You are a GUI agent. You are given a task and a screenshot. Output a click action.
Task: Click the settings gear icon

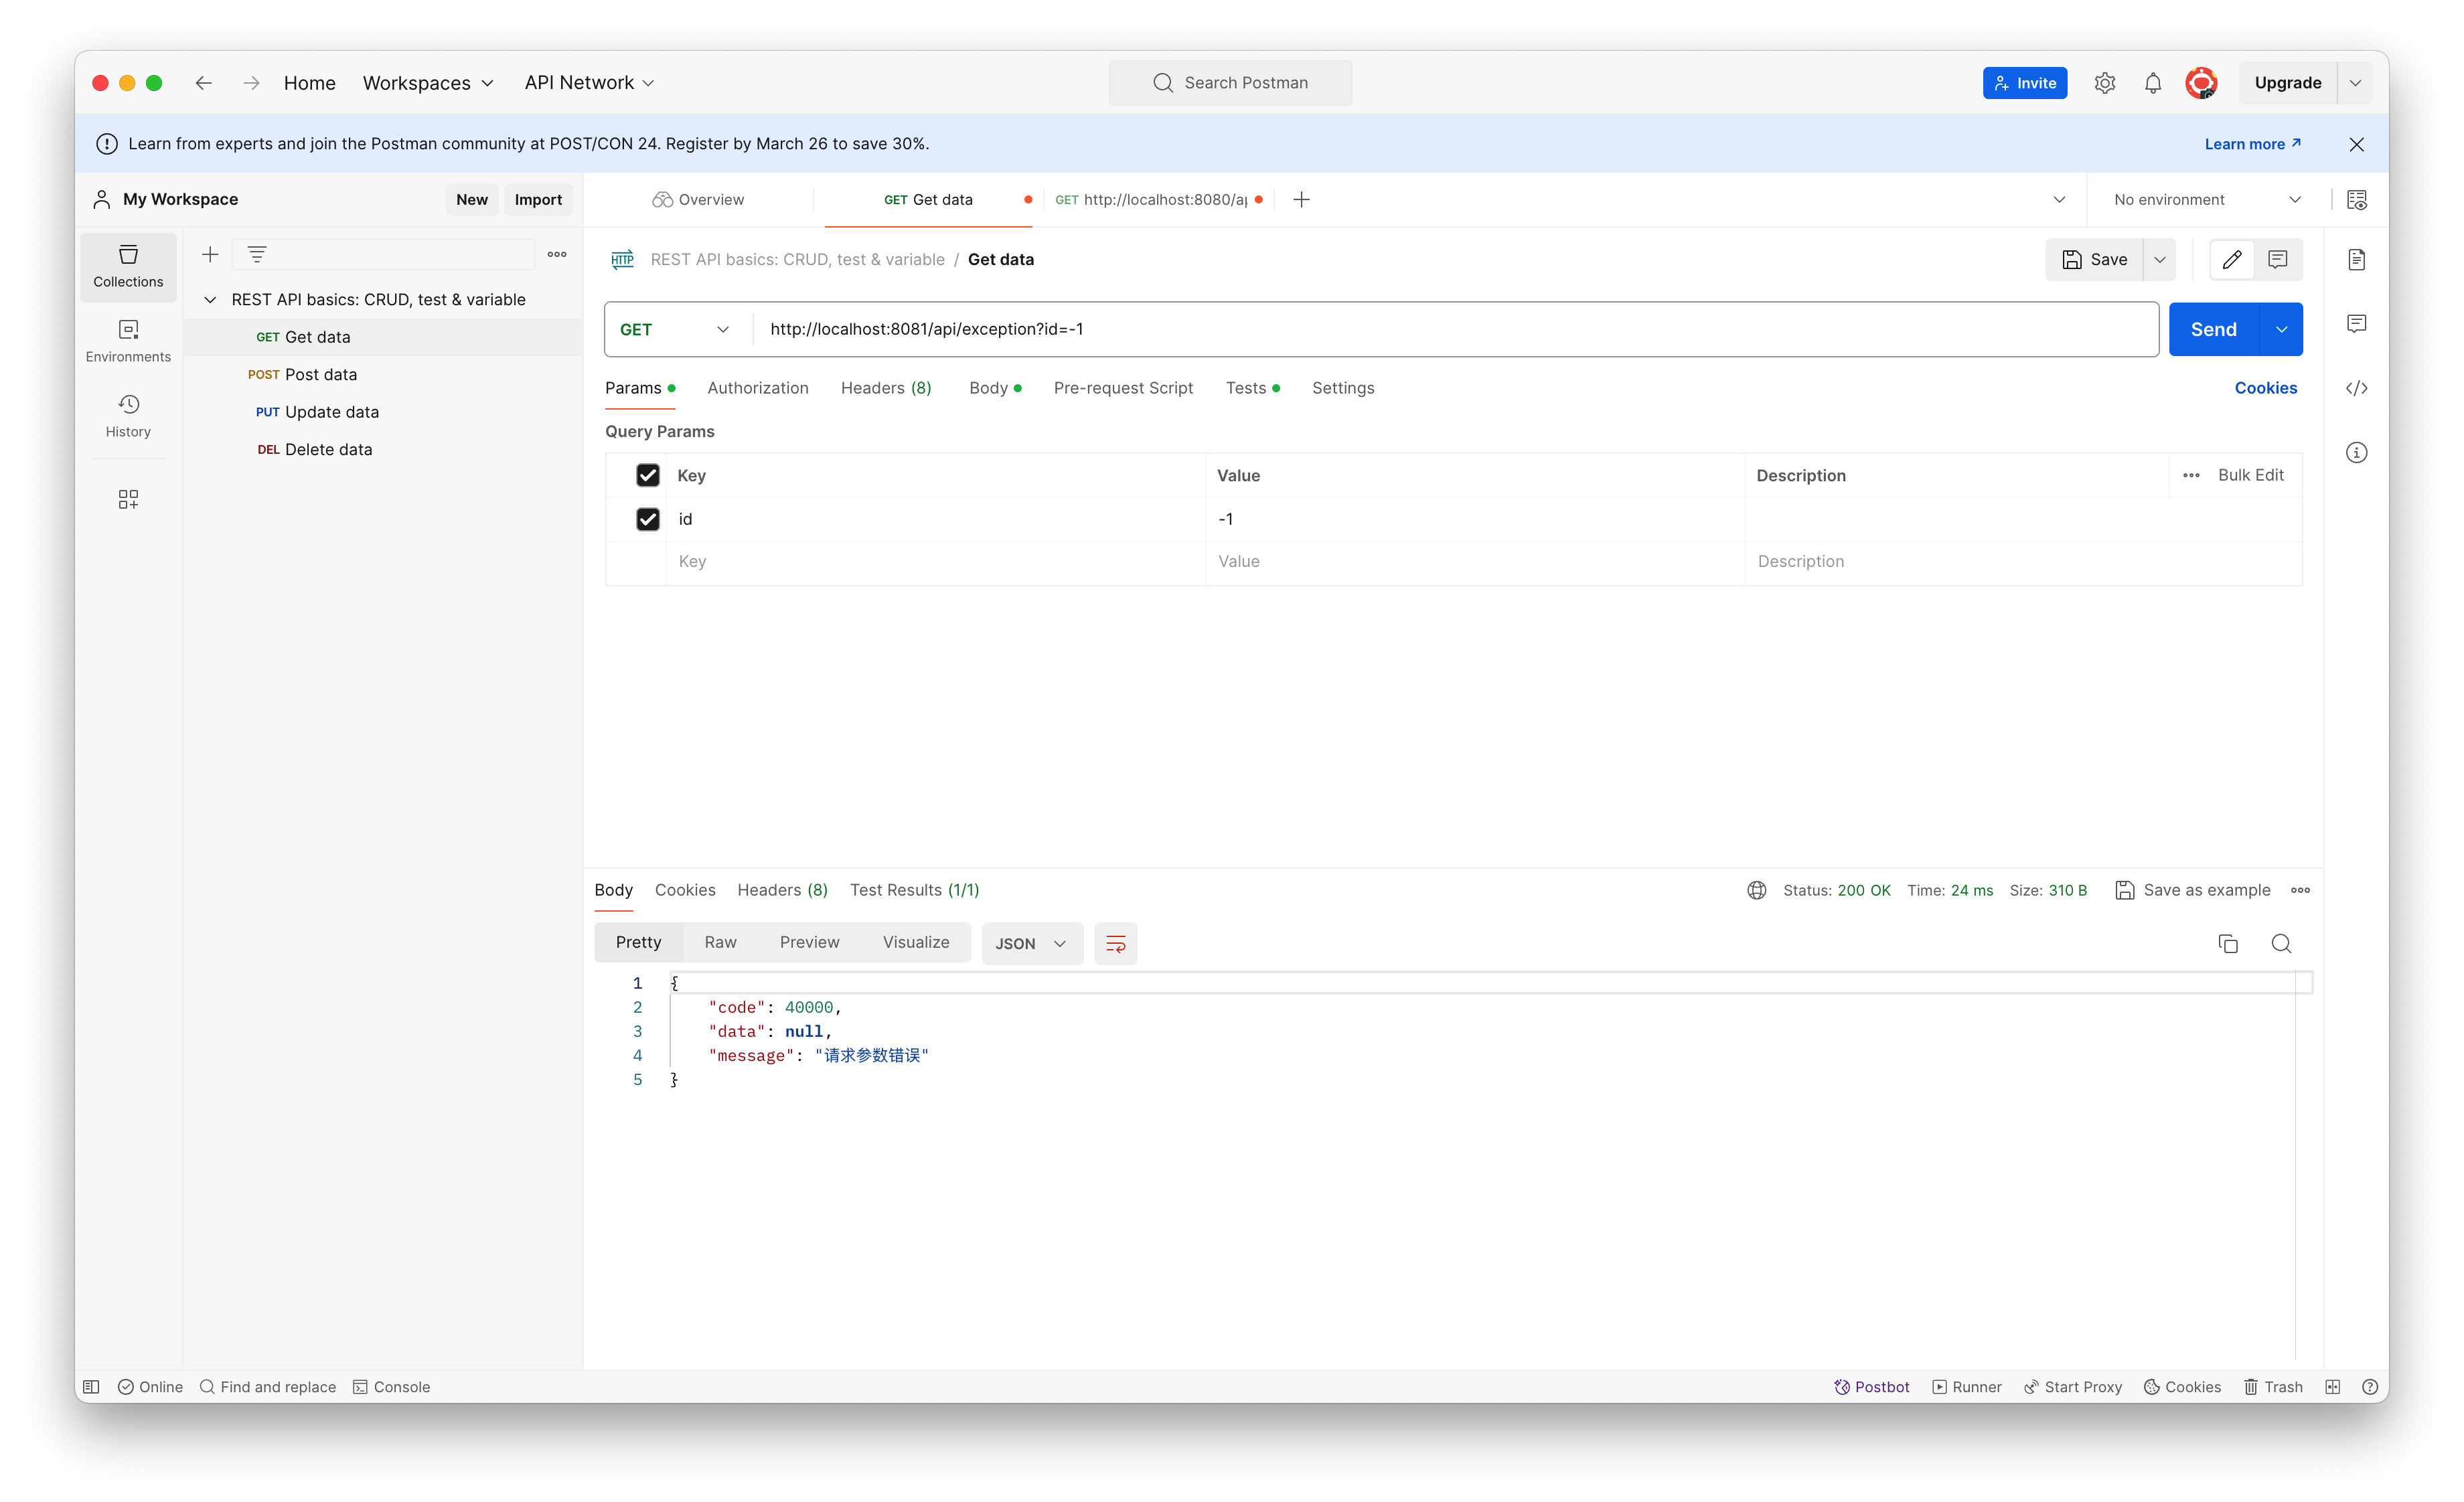2104,83
